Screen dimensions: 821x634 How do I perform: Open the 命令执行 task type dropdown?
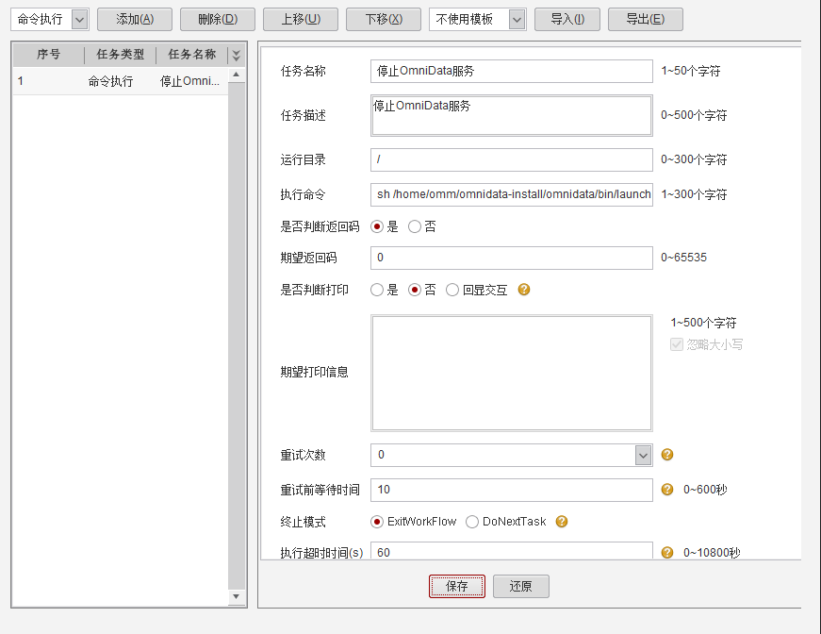coord(79,20)
